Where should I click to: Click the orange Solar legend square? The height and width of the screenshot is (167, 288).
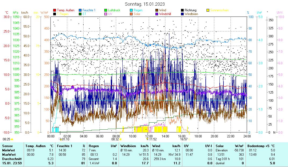click(131, 14)
